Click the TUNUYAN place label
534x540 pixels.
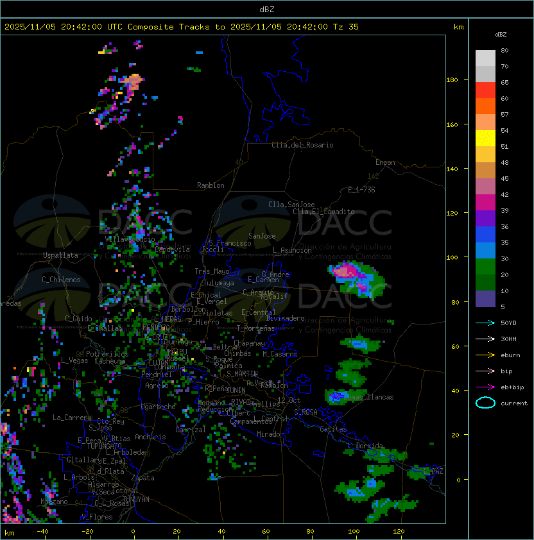136,500
